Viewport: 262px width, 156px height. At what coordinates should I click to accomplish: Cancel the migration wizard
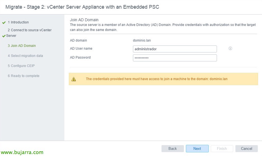coord(246,148)
